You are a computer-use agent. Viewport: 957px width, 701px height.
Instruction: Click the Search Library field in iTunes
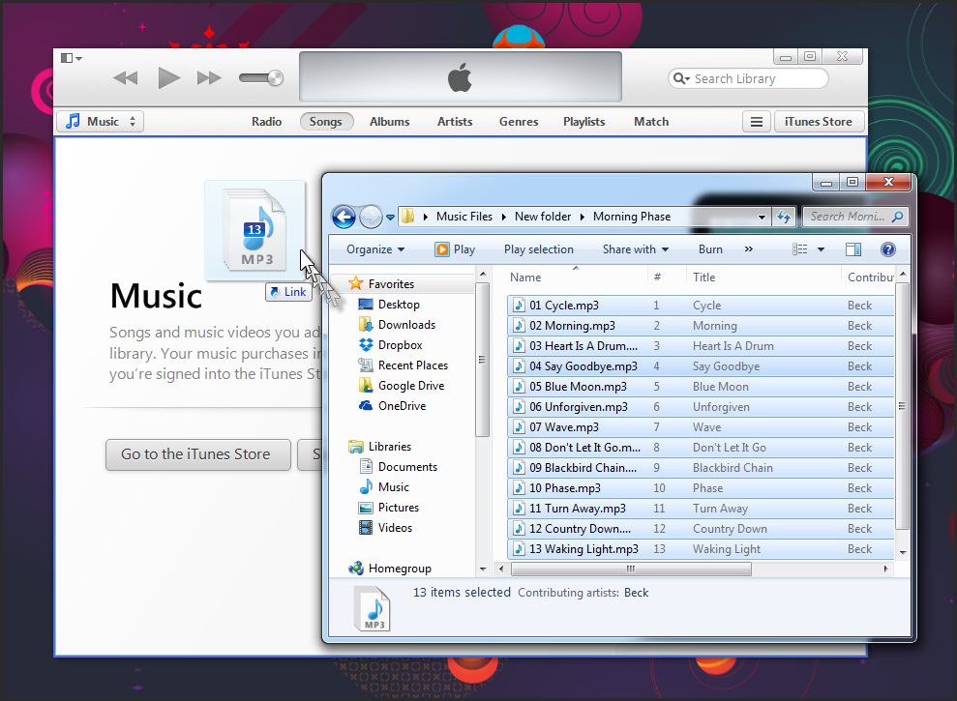tap(748, 78)
